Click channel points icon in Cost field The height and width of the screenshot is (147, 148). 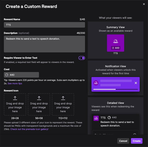7,75
